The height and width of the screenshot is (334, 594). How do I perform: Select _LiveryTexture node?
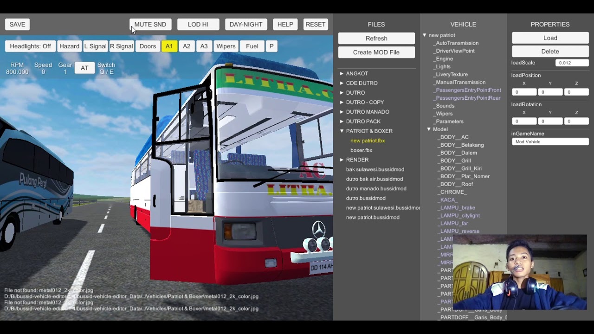(450, 75)
